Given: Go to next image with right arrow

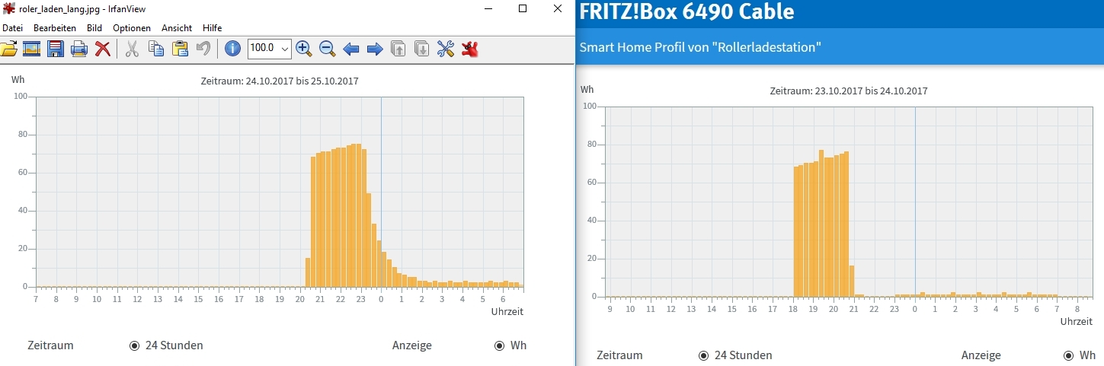Looking at the screenshot, I should (375, 49).
